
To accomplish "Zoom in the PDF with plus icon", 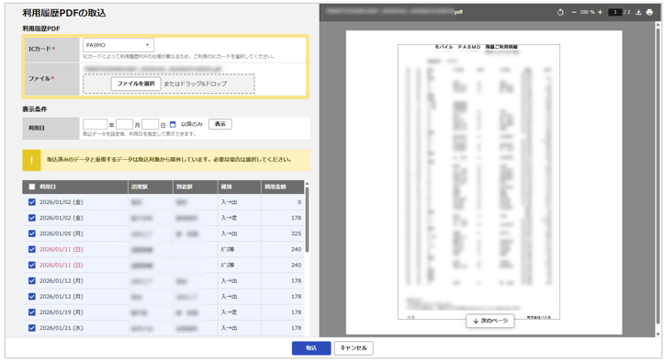I will click(600, 12).
